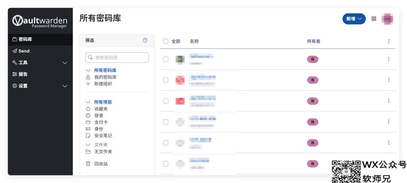This screenshot has height=183, width=407.
Task: Open the second vault item's red icon
Action: 180,80
